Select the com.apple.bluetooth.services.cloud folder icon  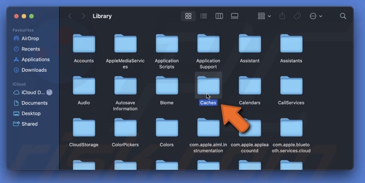click(291, 127)
